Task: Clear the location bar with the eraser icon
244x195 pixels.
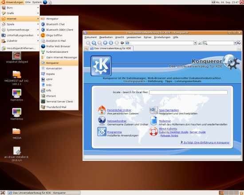Action: [x=122, y=43]
